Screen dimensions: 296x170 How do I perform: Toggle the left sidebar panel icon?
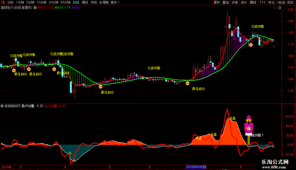click(3, 2)
